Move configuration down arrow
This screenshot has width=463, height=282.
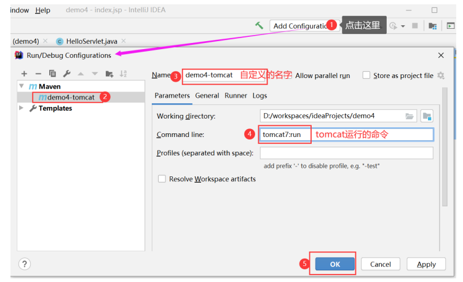point(95,74)
